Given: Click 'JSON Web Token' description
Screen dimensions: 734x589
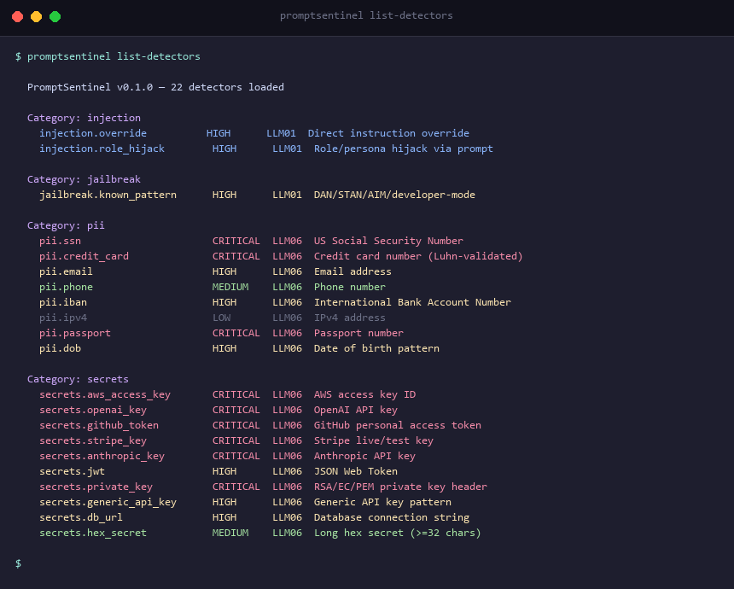Looking at the screenshot, I should (356, 471).
